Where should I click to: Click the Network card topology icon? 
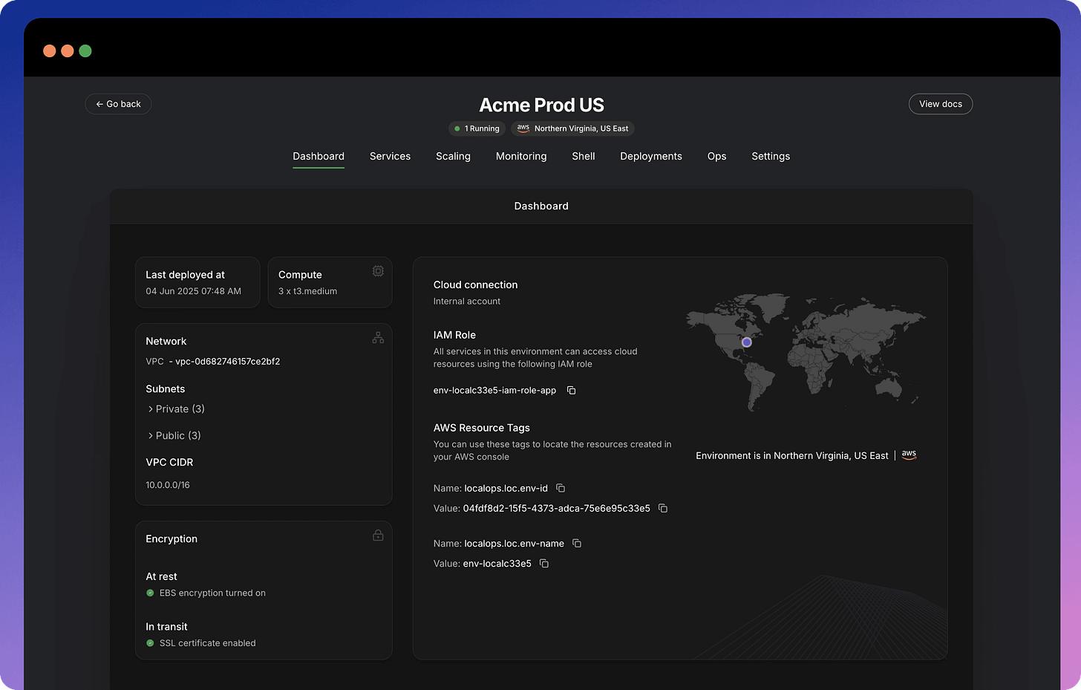pos(378,337)
